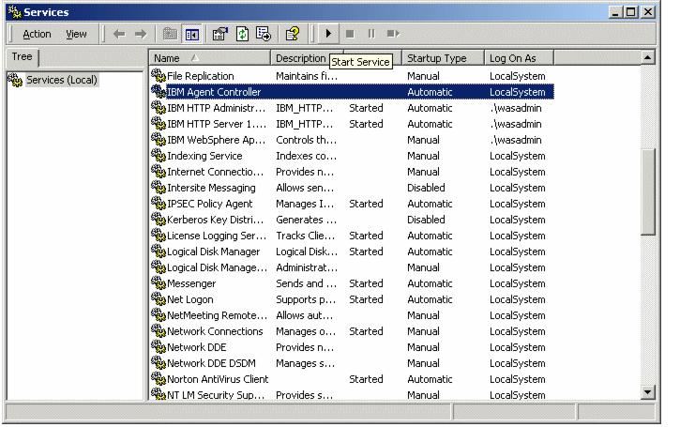Click the Started status of Messenger

click(366, 283)
